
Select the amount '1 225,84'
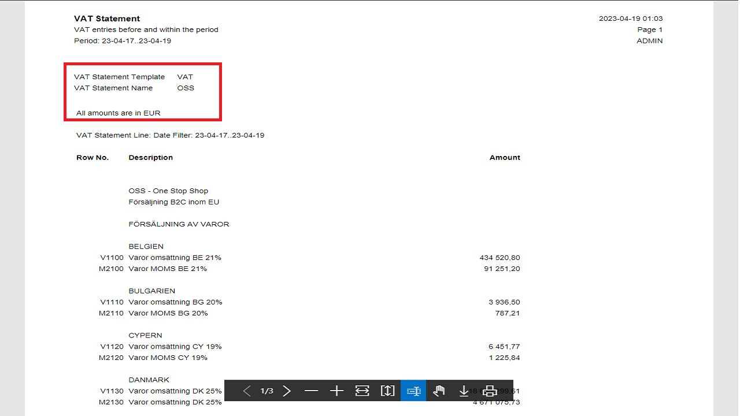504,358
